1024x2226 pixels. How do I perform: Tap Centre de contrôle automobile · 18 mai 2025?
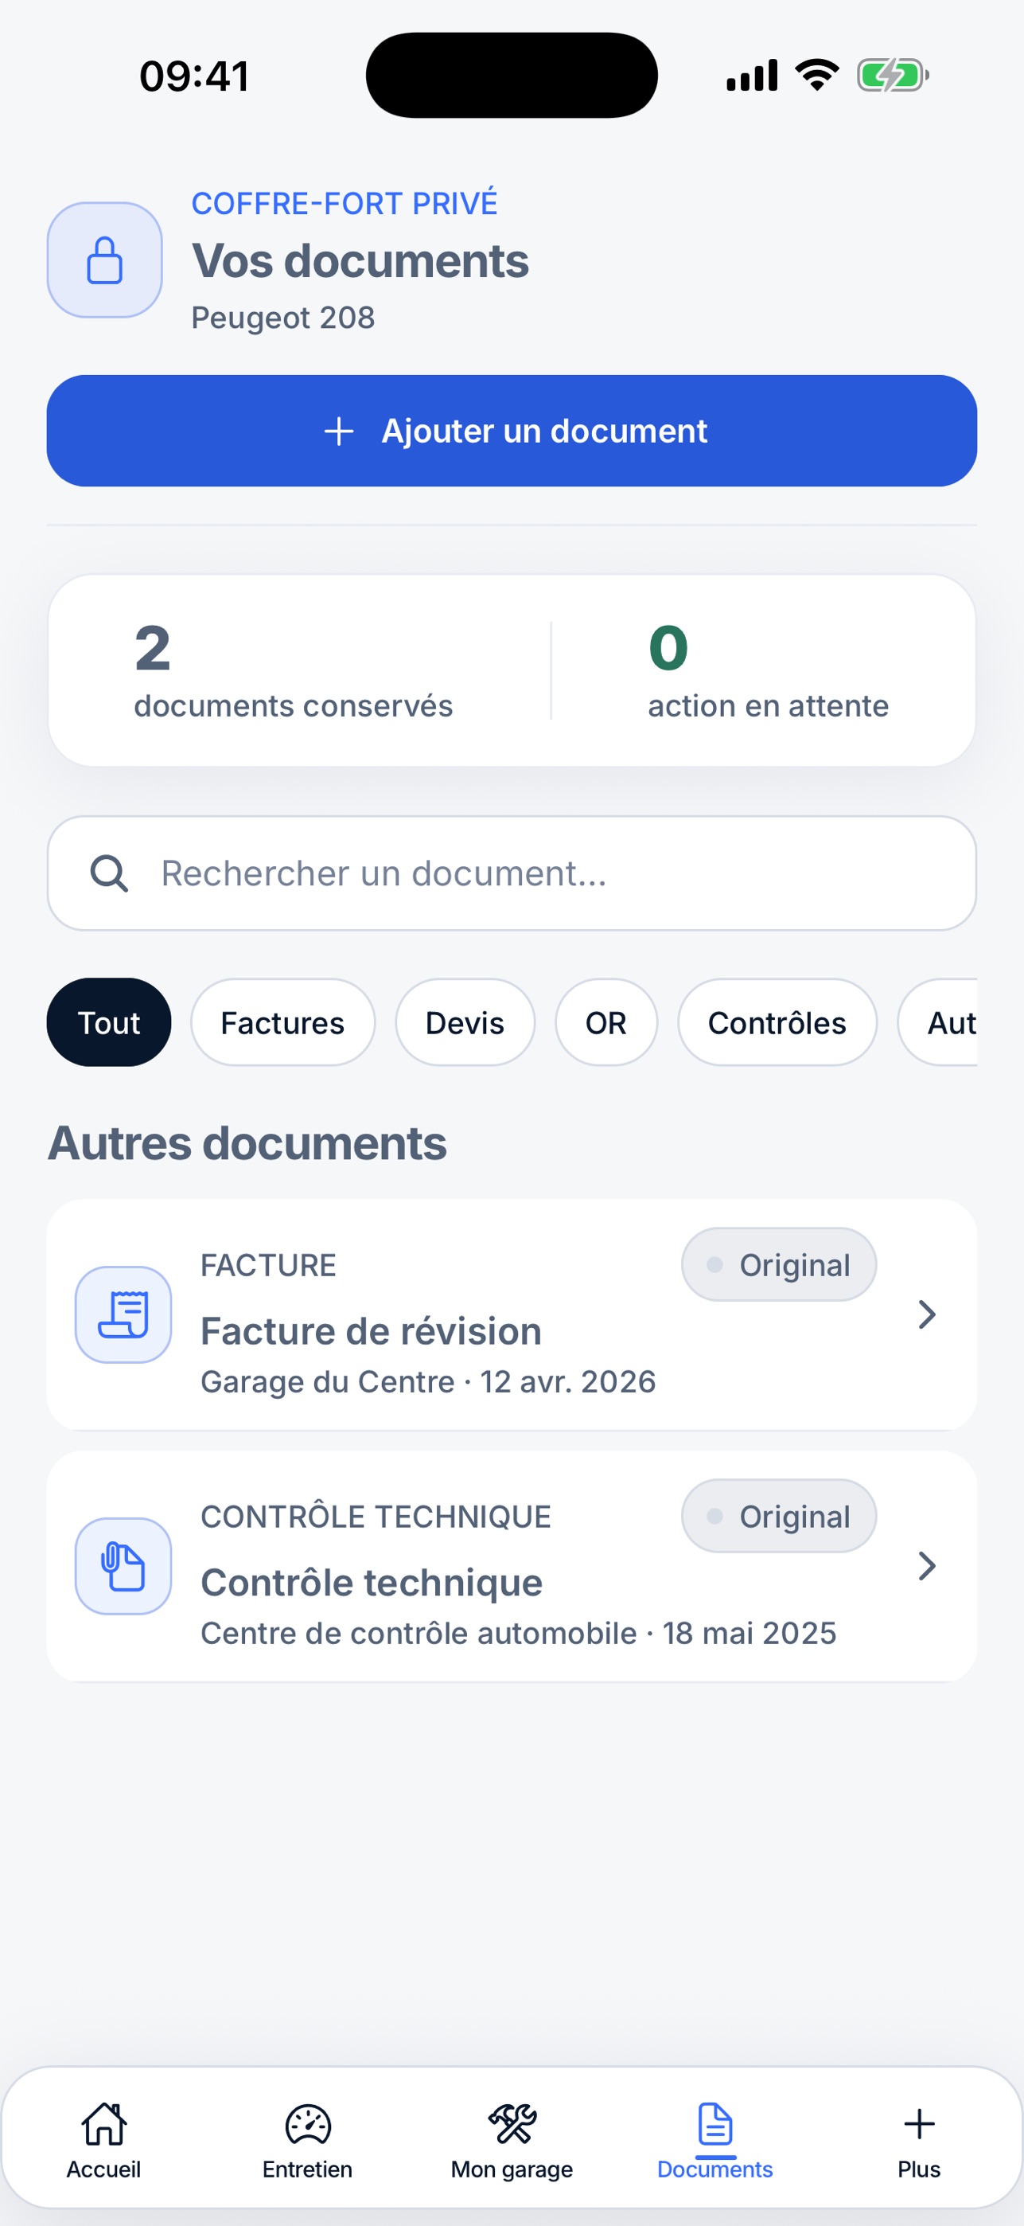click(518, 1633)
